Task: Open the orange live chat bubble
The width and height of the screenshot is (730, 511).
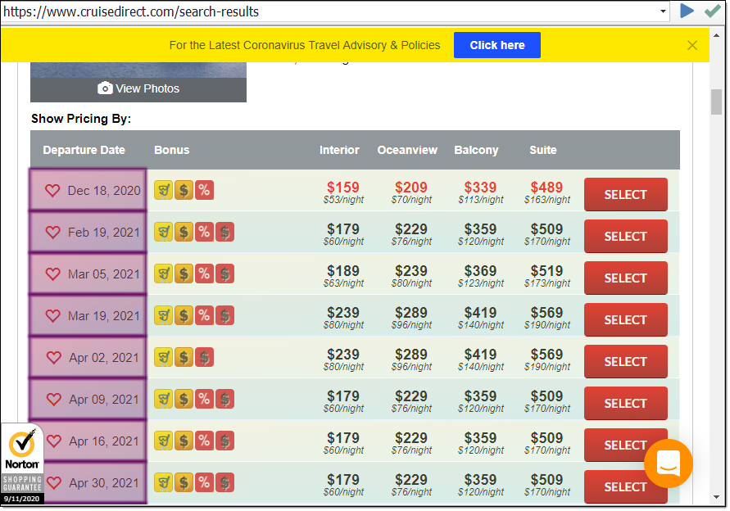Action: 668,464
